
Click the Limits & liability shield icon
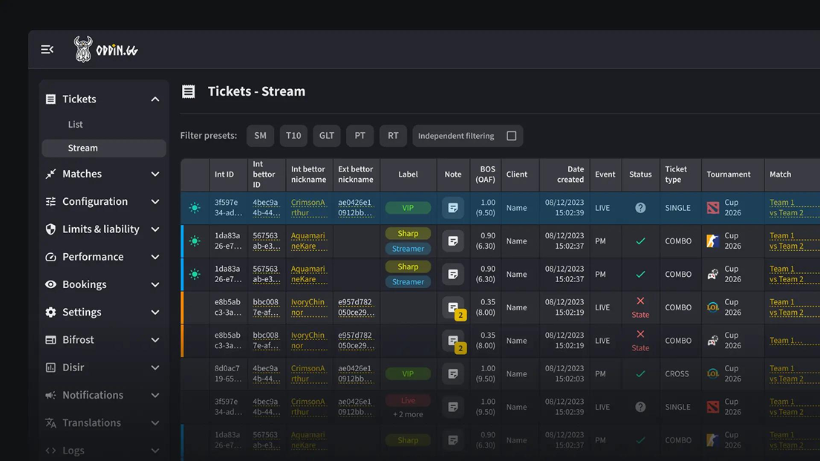(51, 229)
